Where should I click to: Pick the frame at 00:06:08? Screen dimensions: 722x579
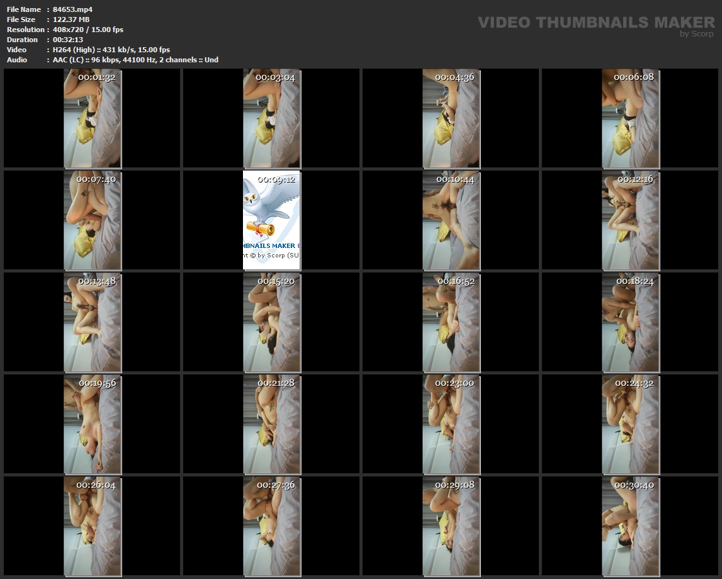click(x=630, y=118)
